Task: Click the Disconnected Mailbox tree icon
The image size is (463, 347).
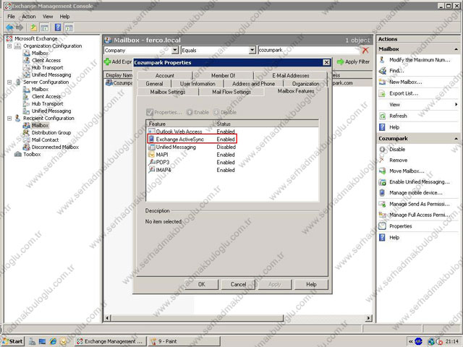Action: pos(27,147)
